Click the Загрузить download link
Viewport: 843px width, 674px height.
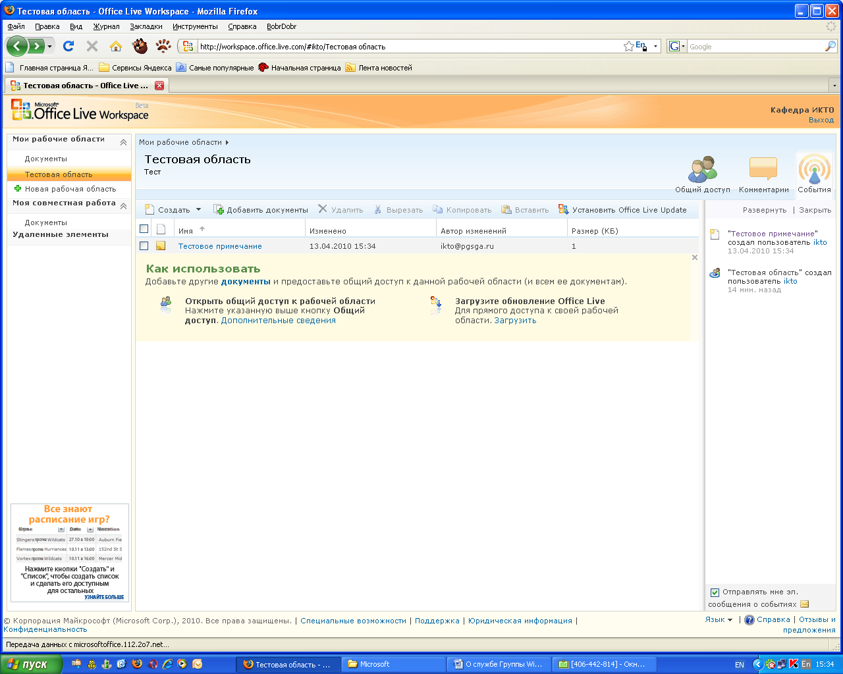(x=515, y=321)
